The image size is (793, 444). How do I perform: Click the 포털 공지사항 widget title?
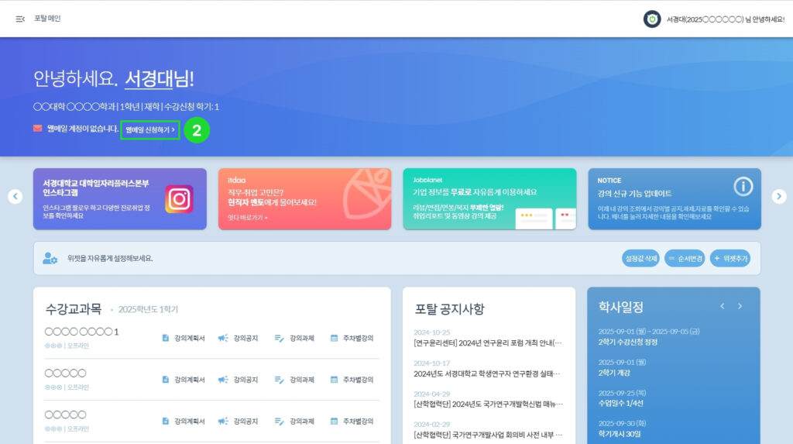tap(450, 309)
